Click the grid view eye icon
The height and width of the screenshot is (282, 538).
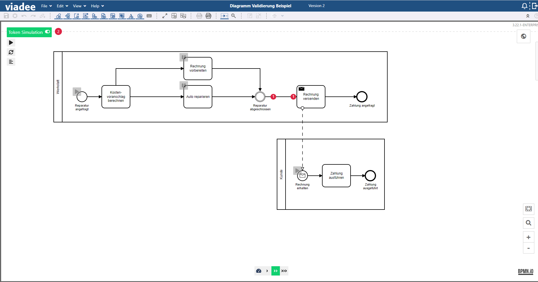tap(174, 16)
